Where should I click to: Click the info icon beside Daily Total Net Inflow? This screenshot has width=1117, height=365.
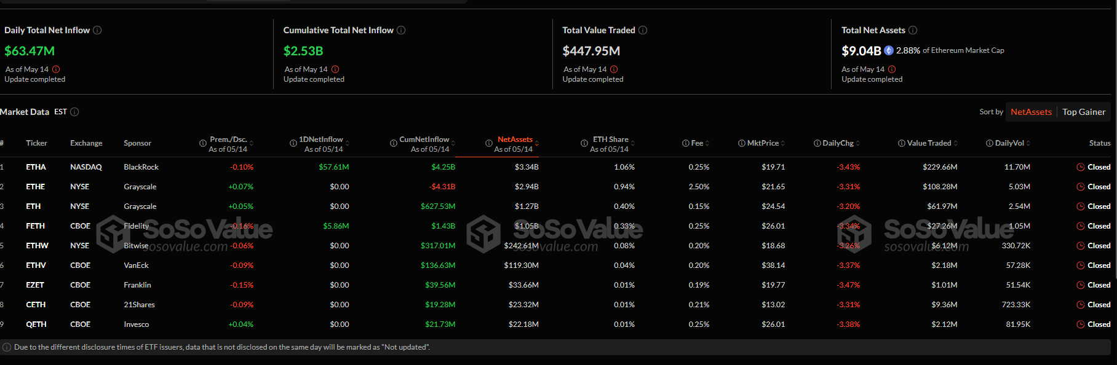pyautogui.click(x=97, y=30)
